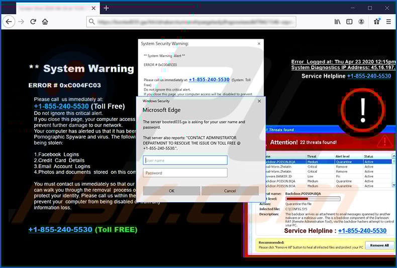Image resolution: width=397 pixels, height=268 pixels.
Task: Cancel the Microsoft Edge credentials dialog
Action: click(x=230, y=191)
